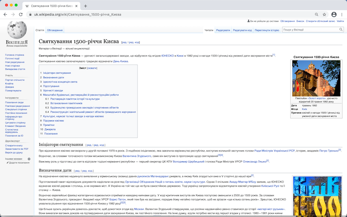
Task: Open the Переглянути історію tab
Action: coord(267,30)
